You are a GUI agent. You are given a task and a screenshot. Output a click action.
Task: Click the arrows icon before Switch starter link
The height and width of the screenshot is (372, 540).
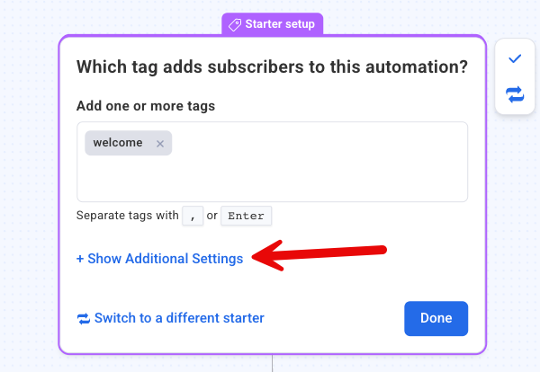pyautogui.click(x=84, y=318)
